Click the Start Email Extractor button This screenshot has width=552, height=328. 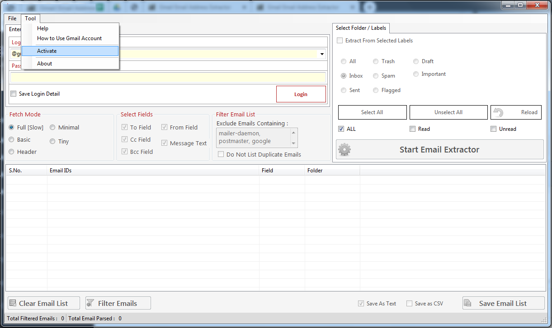point(439,150)
